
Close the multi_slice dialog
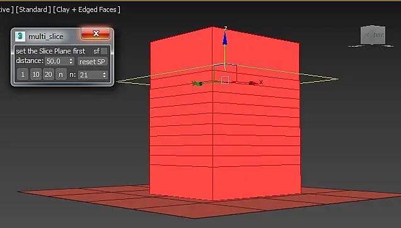pos(96,33)
